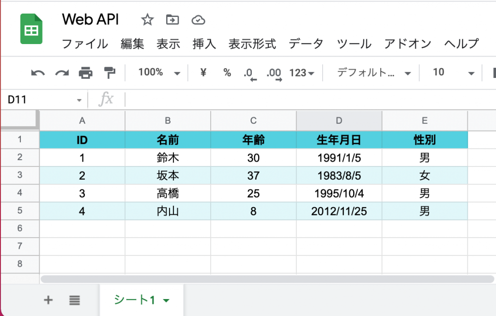Image resolution: width=496 pixels, height=316 pixels.
Task: Open the シート1 tab menu arrow
Action: pos(166,301)
